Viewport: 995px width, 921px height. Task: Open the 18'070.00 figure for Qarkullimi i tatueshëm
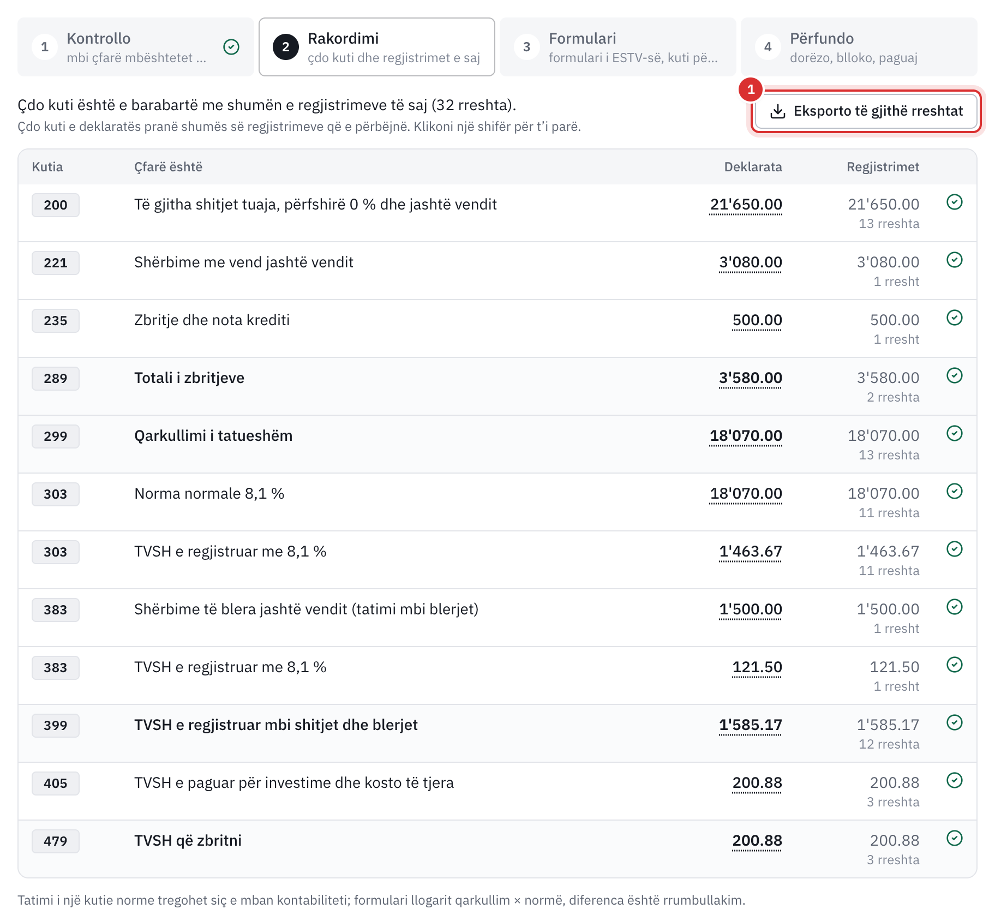[746, 436]
